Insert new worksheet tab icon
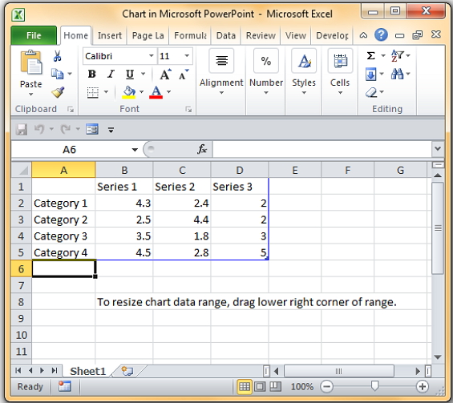 pyautogui.click(x=127, y=371)
